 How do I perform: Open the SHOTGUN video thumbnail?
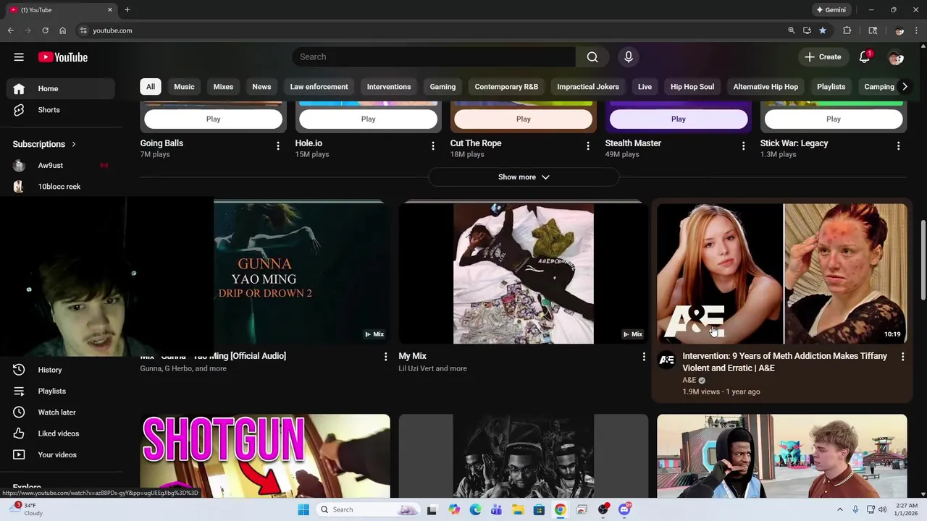[265, 456]
